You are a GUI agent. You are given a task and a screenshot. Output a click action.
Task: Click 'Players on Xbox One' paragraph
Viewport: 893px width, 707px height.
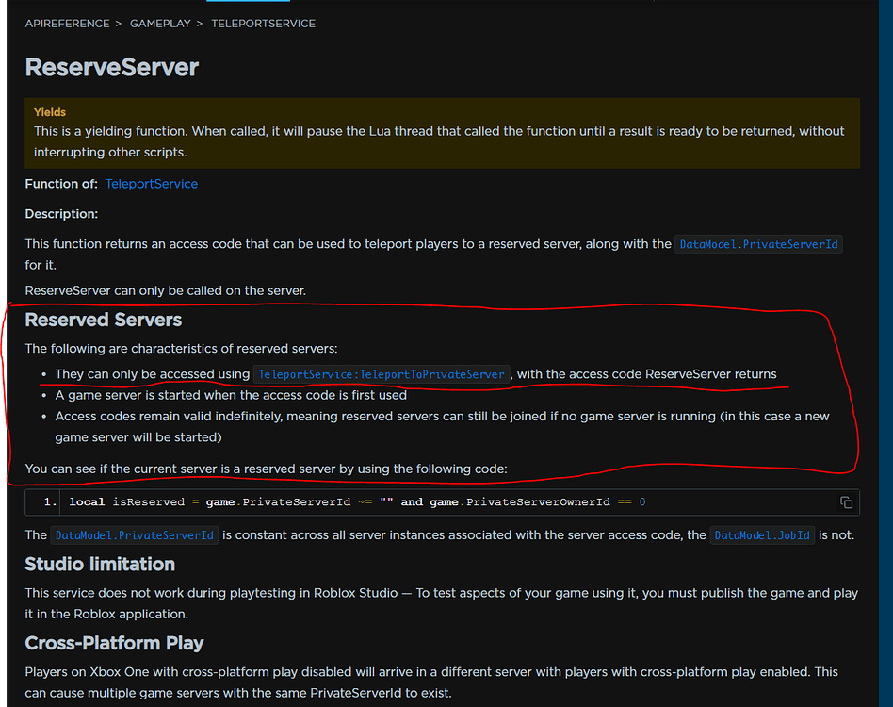[431, 682]
